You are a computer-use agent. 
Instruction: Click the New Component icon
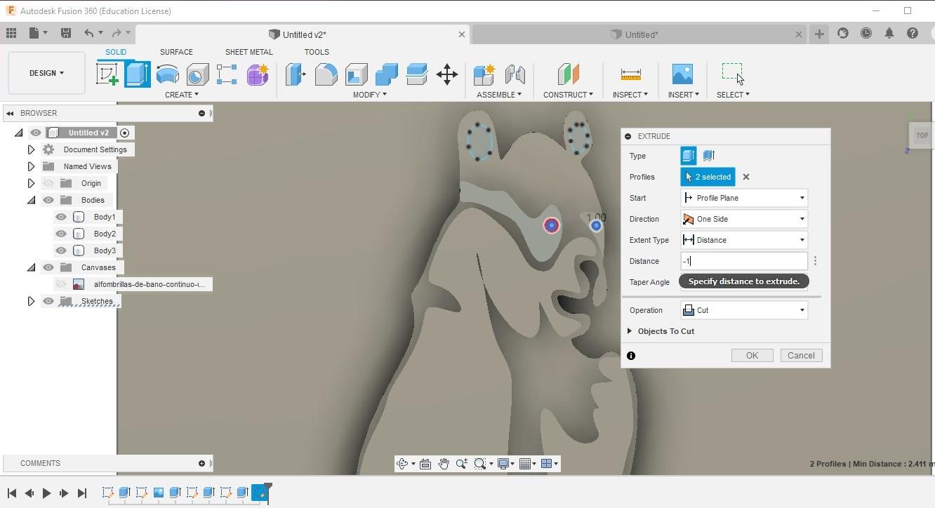pyautogui.click(x=484, y=74)
